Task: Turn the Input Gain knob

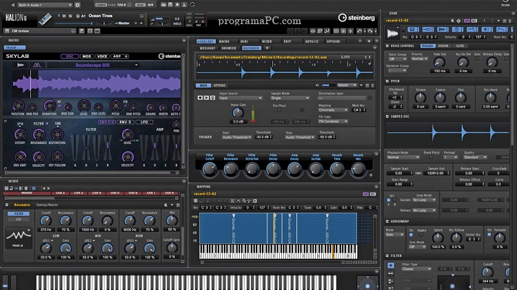Action: click(238, 113)
